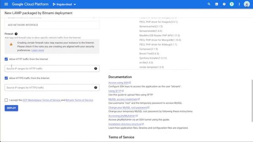The image size is (253, 142).
Task: Click external link icon beside Change your MySQL root password
Action: coord(148,107)
